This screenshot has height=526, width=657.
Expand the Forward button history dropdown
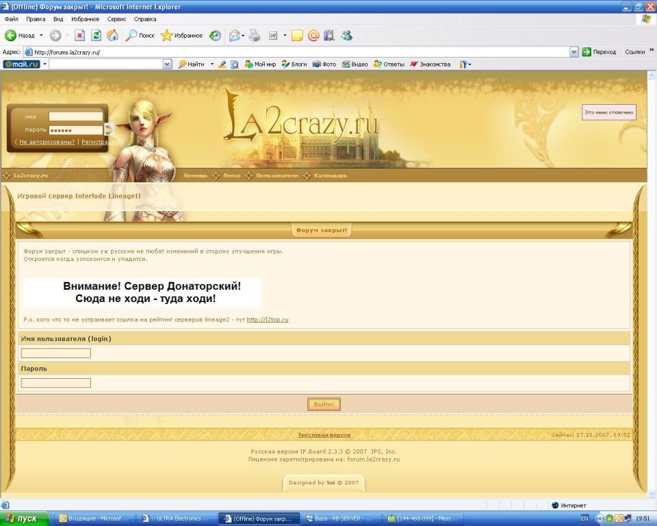coord(67,36)
